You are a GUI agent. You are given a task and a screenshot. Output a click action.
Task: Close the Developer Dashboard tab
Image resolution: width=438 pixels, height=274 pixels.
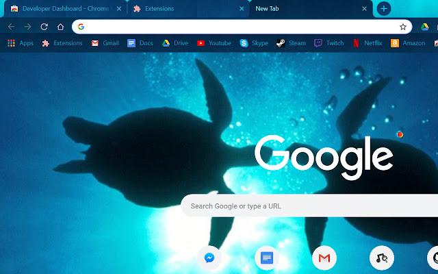click(x=119, y=9)
